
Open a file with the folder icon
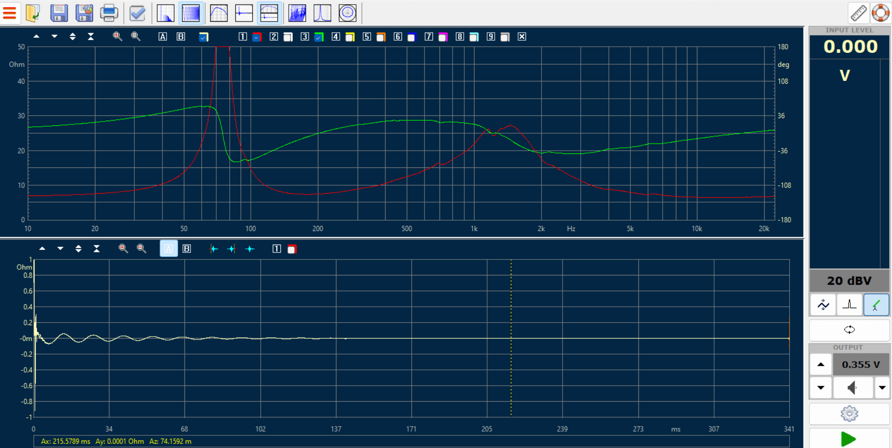coord(33,13)
